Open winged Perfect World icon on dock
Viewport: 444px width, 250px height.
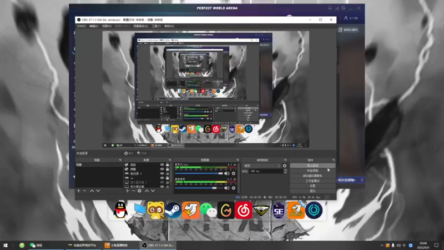(x=261, y=211)
